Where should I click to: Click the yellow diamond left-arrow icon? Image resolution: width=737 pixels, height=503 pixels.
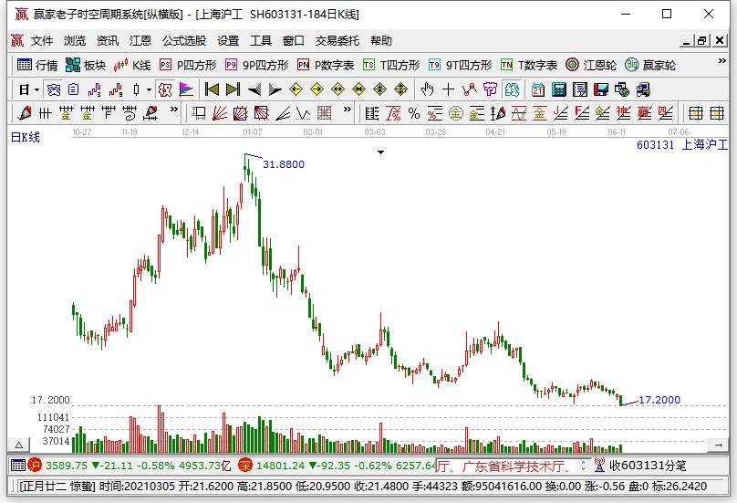coord(296,89)
